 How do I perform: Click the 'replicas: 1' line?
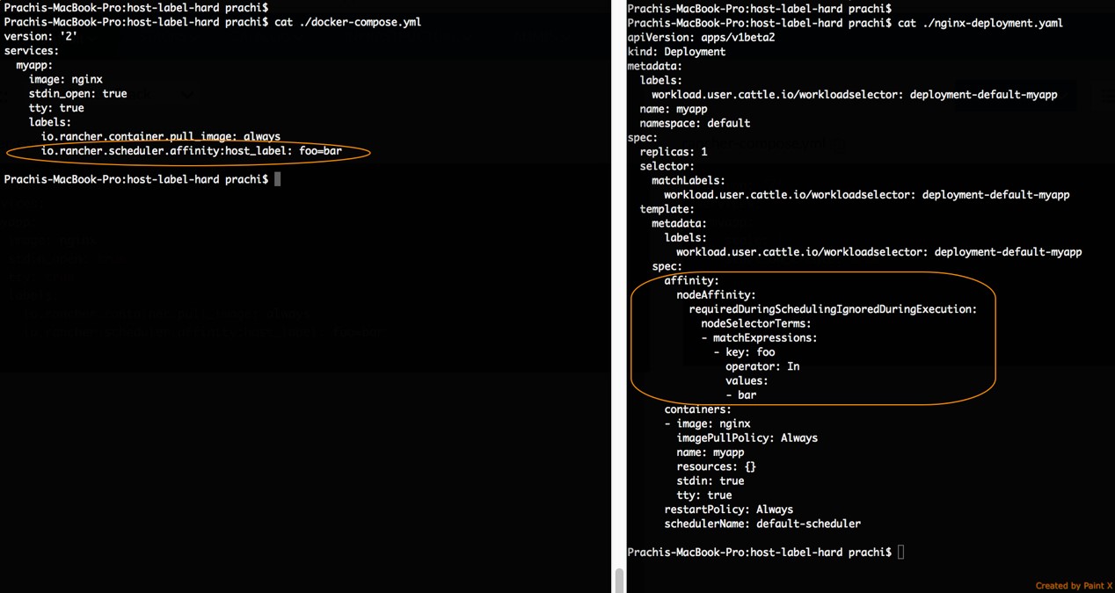pos(674,152)
